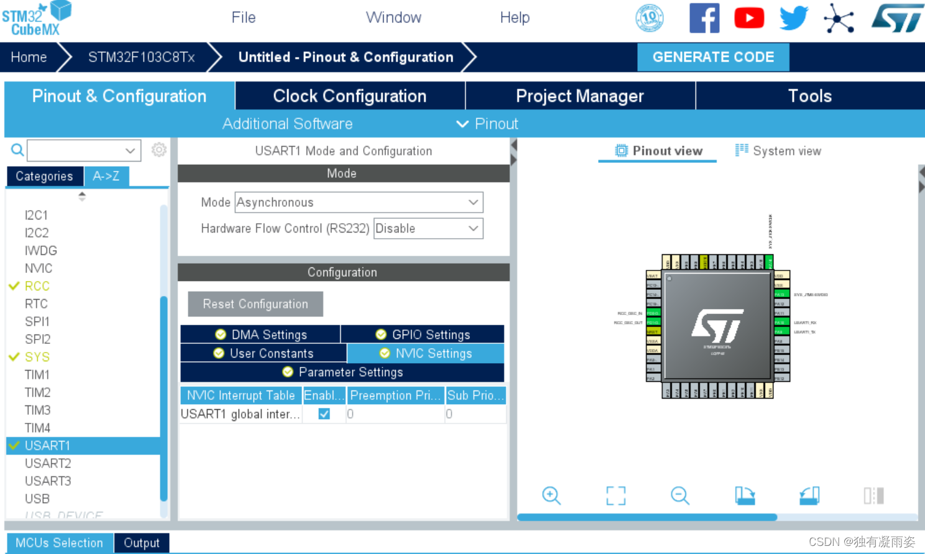The image size is (925, 554).
Task: Open DMA Settings tab
Action: (260, 335)
